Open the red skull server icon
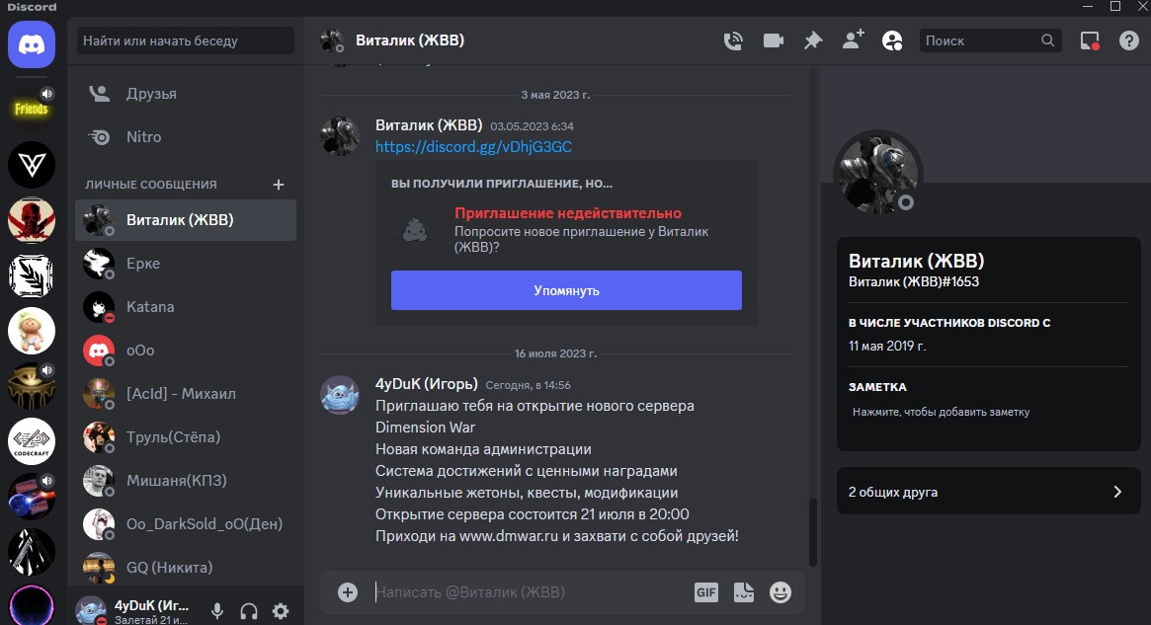 point(32,220)
